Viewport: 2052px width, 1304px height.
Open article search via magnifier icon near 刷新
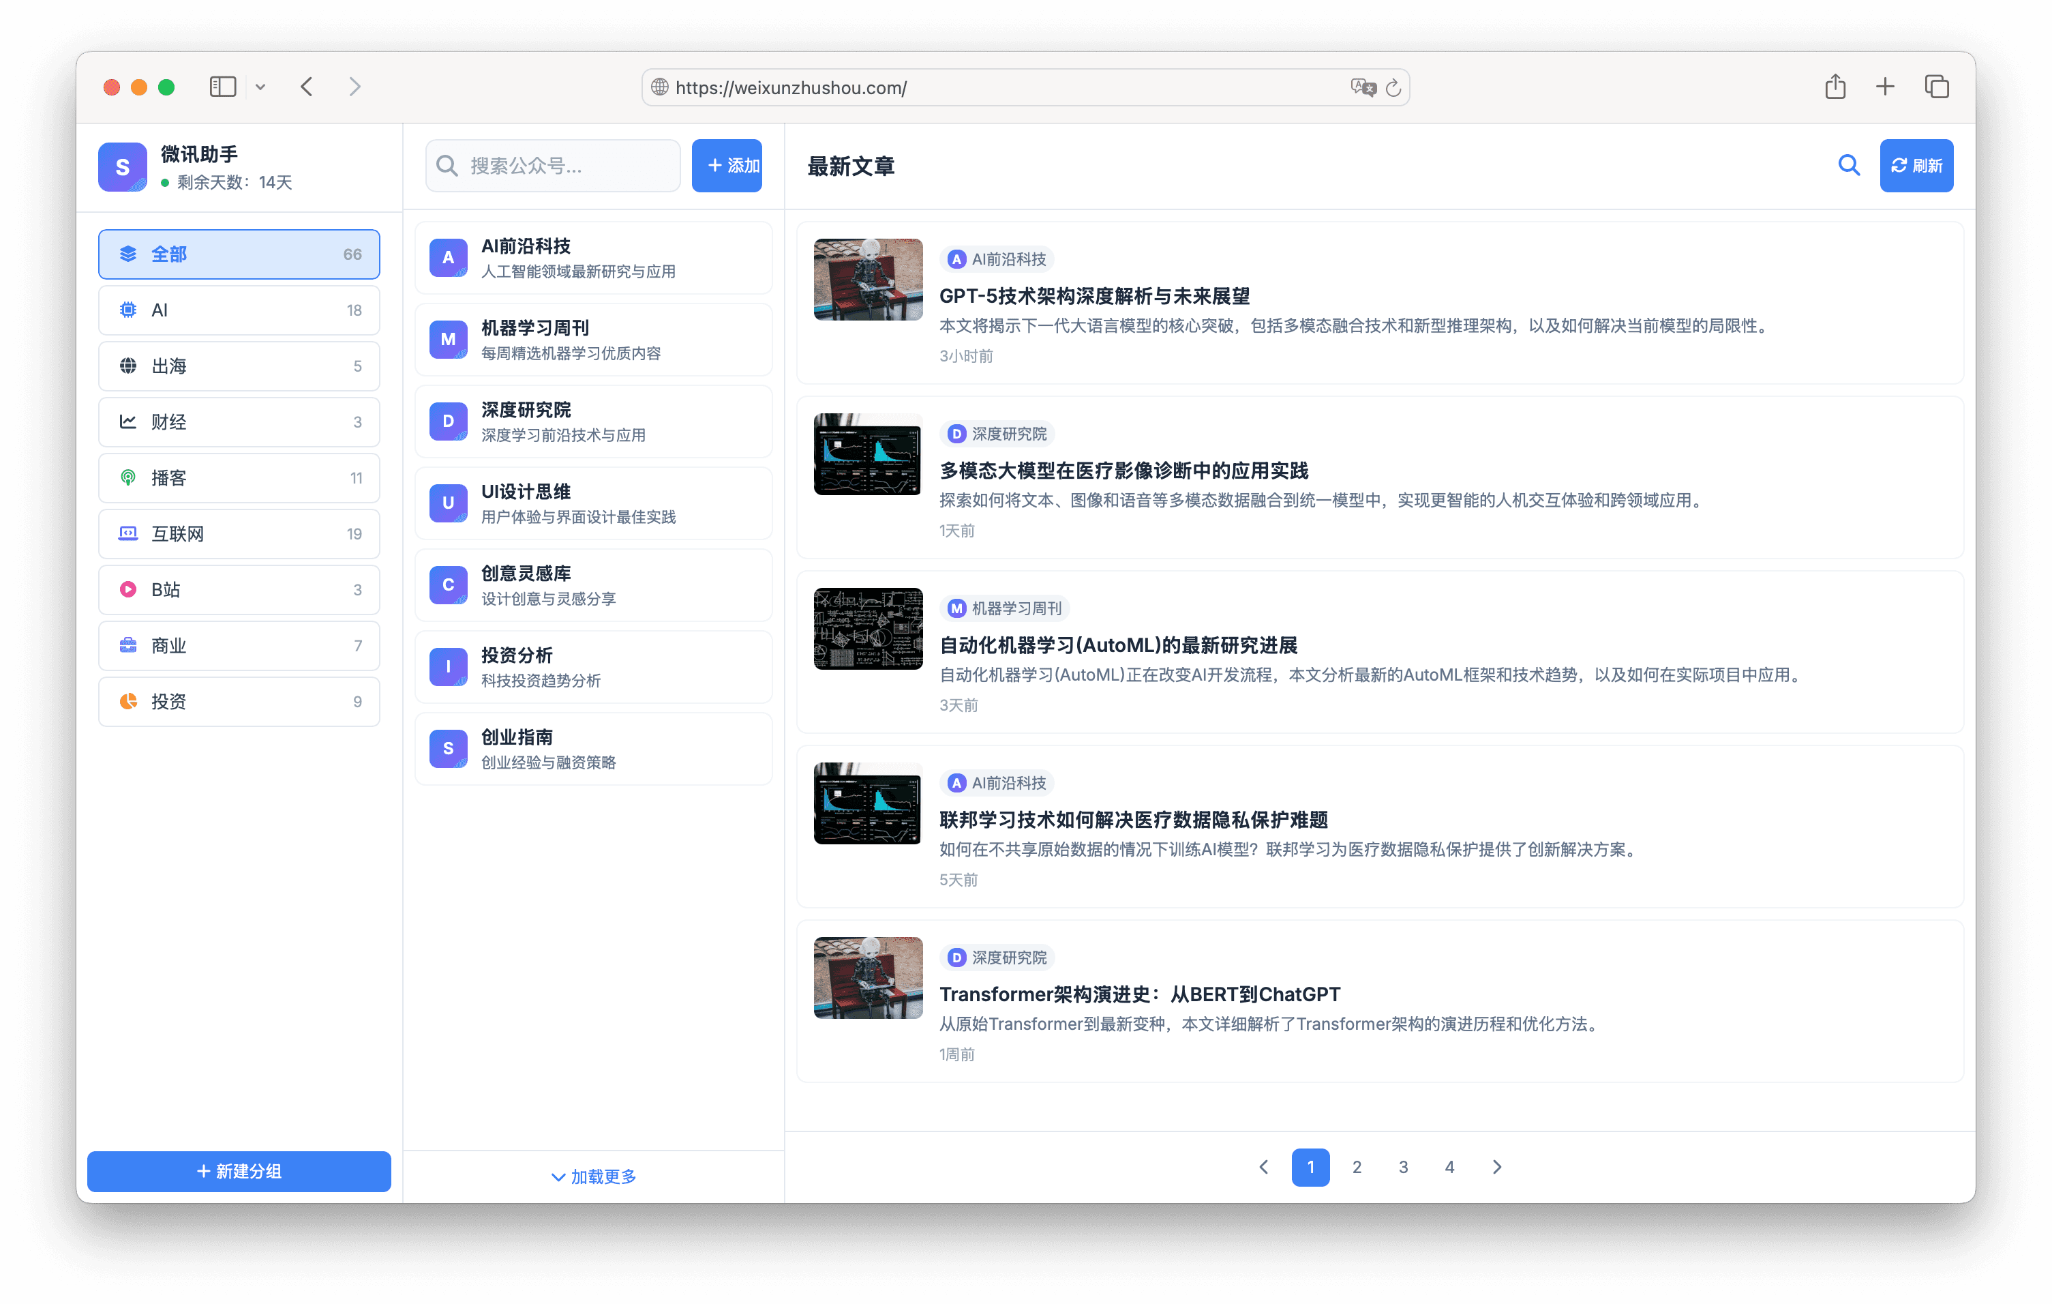pos(1848,165)
